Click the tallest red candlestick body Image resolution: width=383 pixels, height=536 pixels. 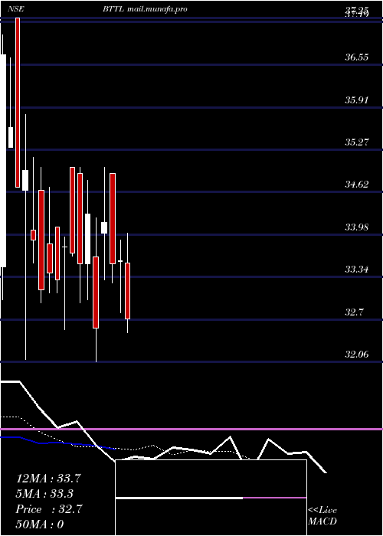pyautogui.click(x=18, y=103)
